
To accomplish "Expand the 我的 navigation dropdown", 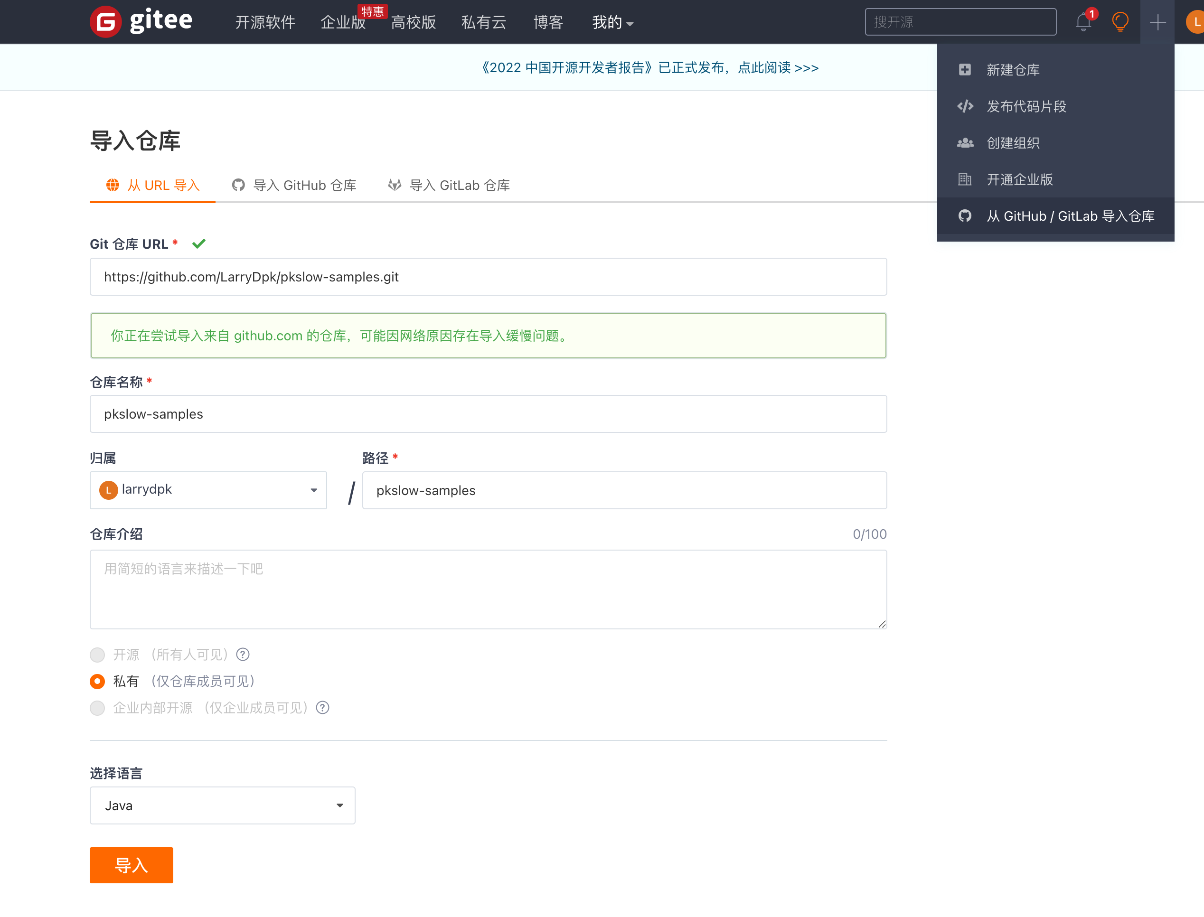I will (x=612, y=22).
